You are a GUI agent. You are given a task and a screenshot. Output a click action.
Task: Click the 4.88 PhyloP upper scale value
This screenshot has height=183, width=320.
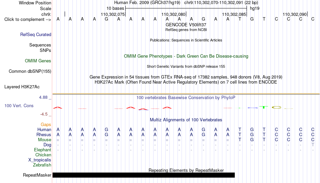[x=43, y=97]
